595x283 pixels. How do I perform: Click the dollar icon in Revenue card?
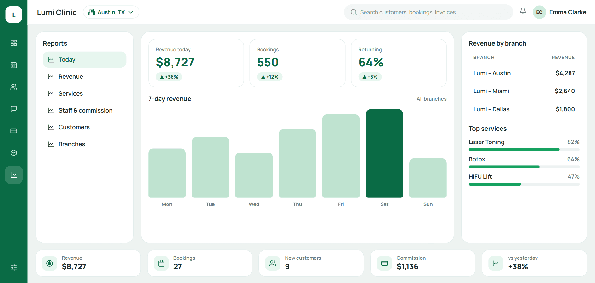pyautogui.click(x=50, y=263)
